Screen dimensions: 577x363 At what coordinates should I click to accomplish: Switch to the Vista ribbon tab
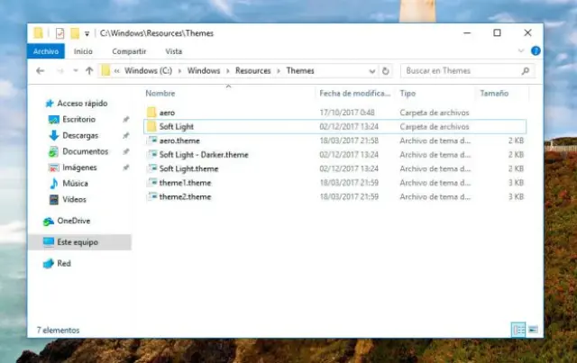tap(173, 51)
